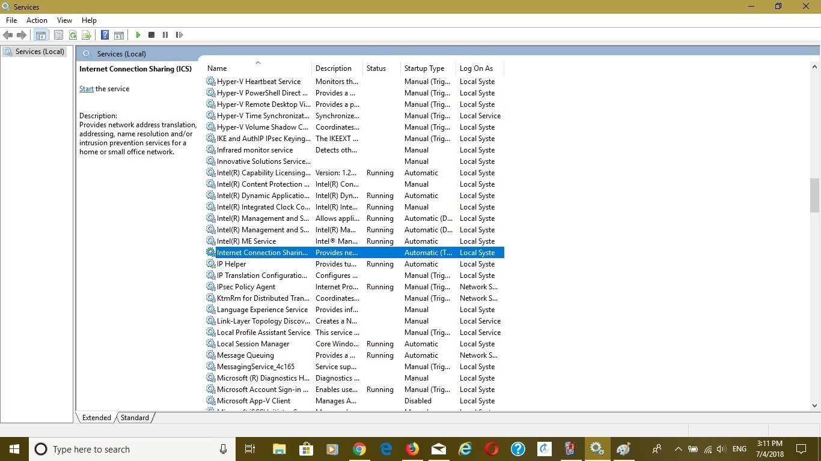Screen dimensions: 821x461
Task: Select the Message Queuing service row
Action: tap(355, 355)
